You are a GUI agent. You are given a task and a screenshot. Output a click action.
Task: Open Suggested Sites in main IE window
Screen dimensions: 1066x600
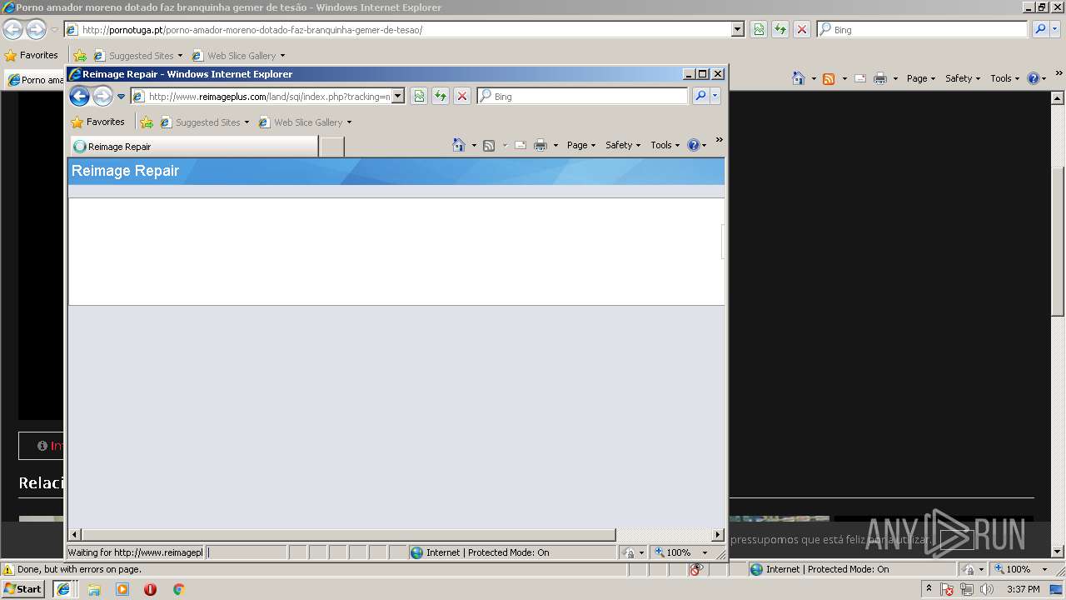[139, 56]
